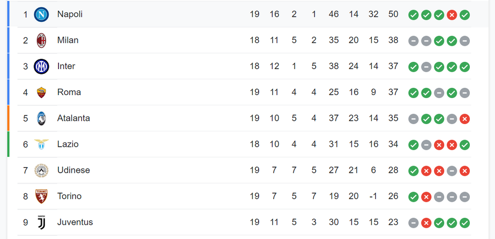This screenshot has width=495, height=239.
Task: Click the Juventus club logo
Action: (42, 222)
